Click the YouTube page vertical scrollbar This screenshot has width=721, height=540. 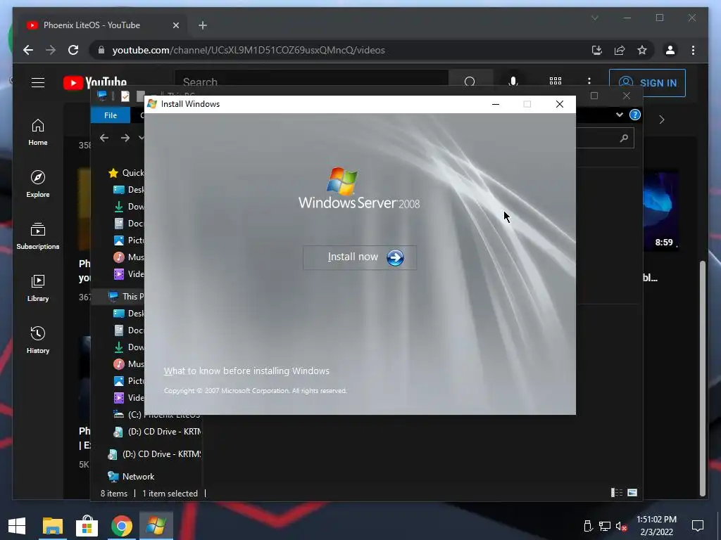coord(702,378)
